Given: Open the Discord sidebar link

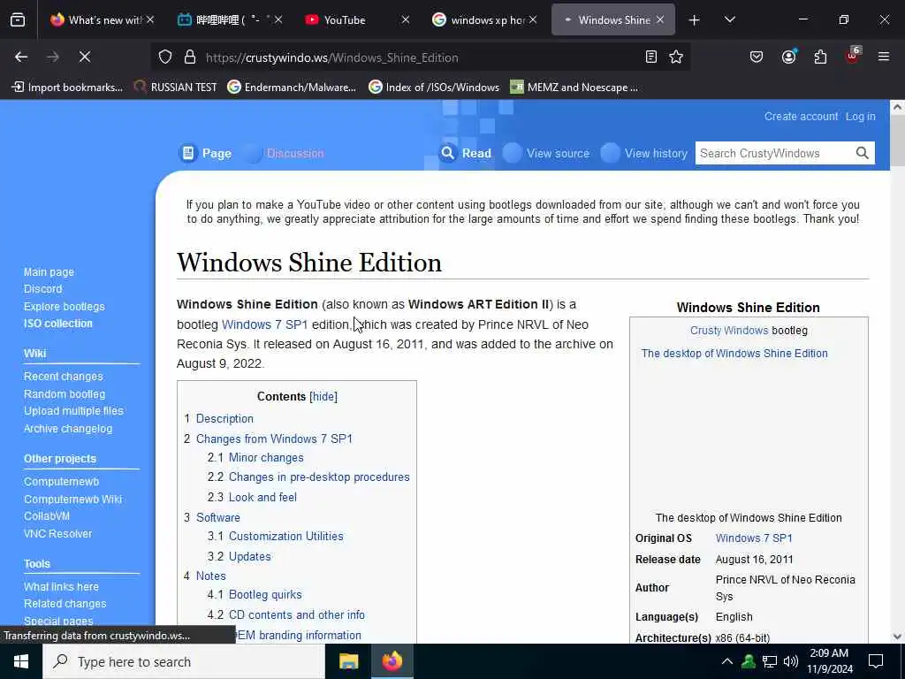Looking at the screenshot, I should (x=42, y=289).
